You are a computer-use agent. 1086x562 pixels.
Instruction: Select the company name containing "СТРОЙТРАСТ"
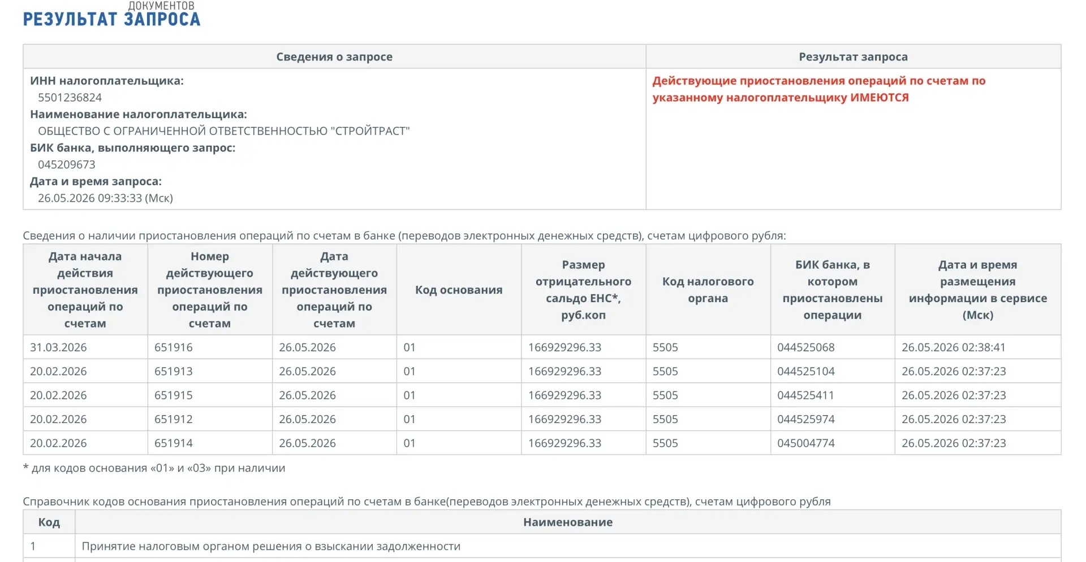224,131
